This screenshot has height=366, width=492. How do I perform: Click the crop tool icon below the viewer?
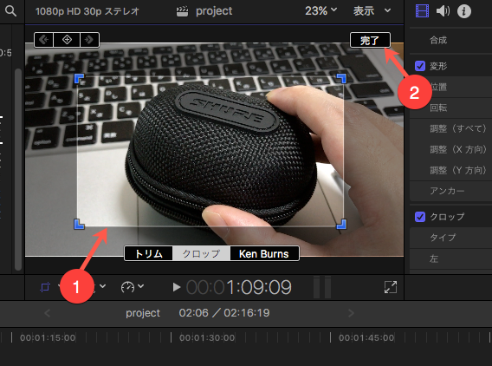45,287
